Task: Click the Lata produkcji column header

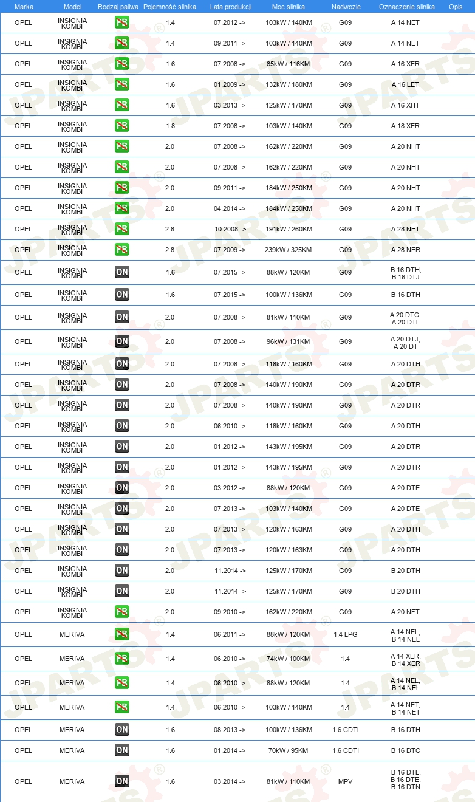Action: coord(230,6)
